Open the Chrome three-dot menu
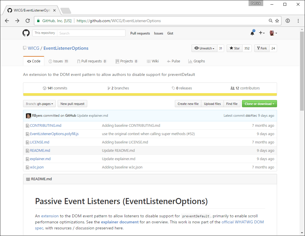This screenshot has width=305, height=236. 298,21
